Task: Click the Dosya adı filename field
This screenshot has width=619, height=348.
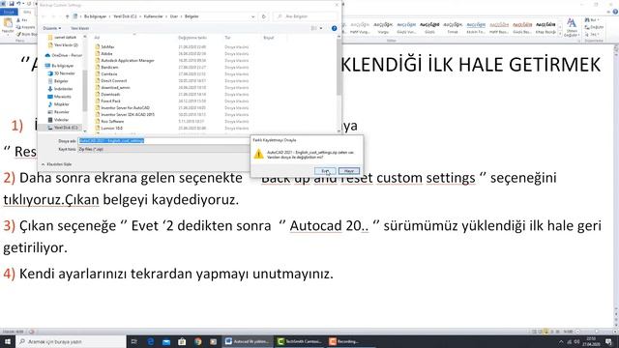Action: point(163,141)
